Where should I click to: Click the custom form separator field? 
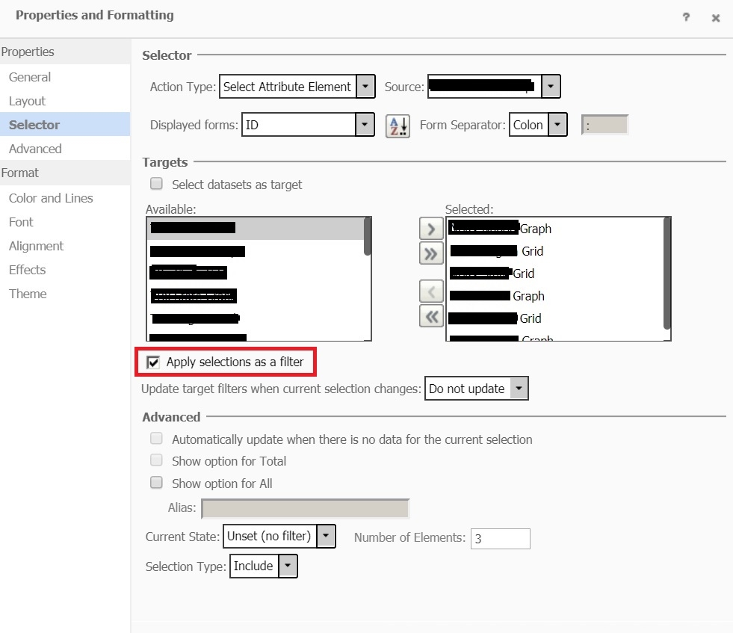coord(604,126)
